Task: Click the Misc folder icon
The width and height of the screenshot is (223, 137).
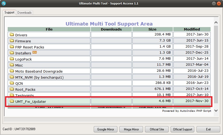Action: [x=12, y=65]
